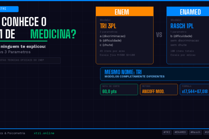Click the NOTA DE CORTE 60,0 pts box
The height and width of the screenshot is (139, 209).
pyautogui.click(x=119, y=90)
